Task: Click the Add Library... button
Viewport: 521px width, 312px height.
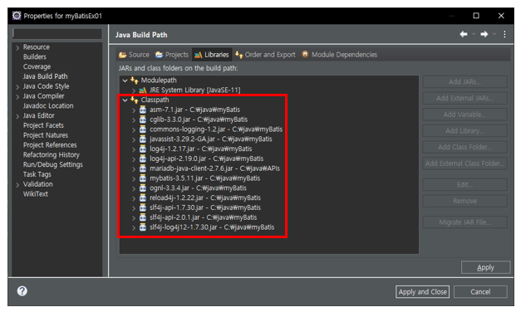Action: coord(464,131)
